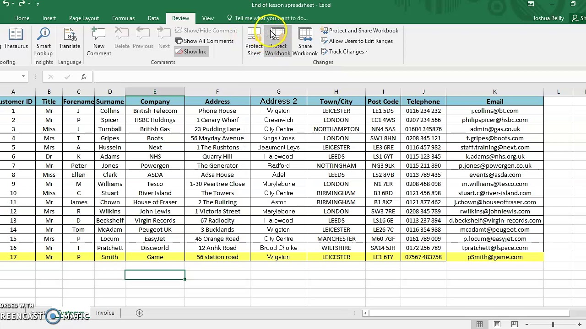
Task: Switch to the Page Layout tab
Action: click(x=84, y=18)
